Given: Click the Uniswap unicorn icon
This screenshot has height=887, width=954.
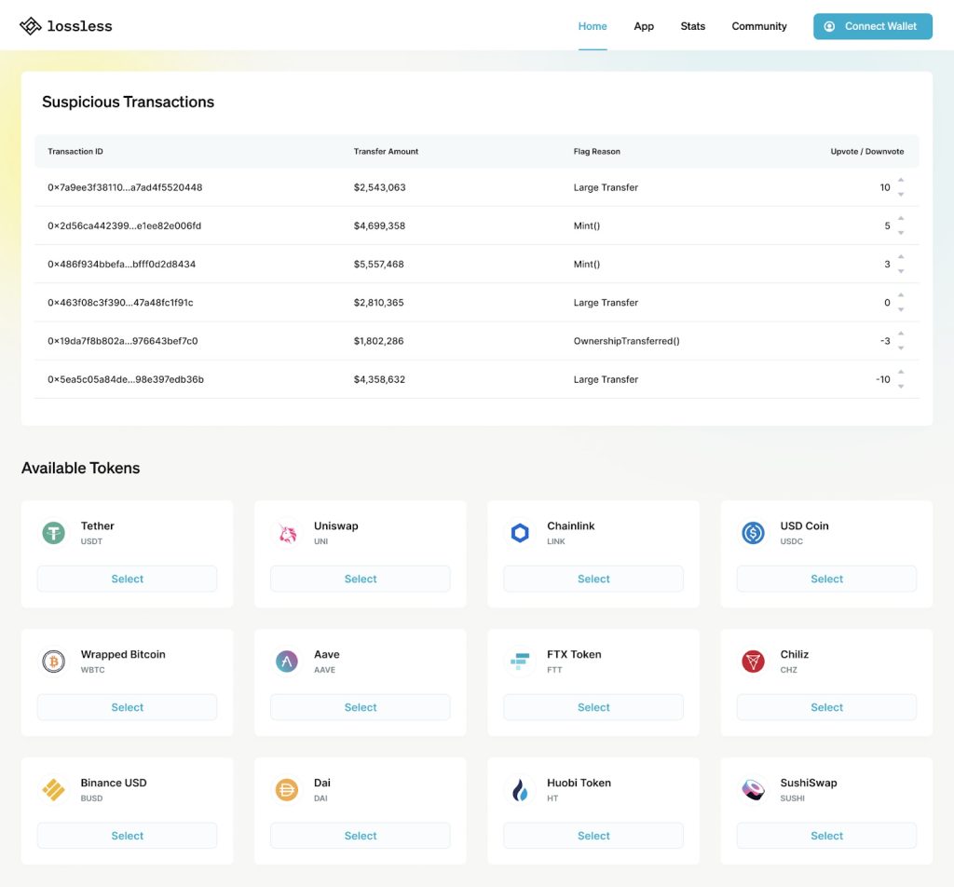Looking at the screenshot, I should tap(287, 533).
